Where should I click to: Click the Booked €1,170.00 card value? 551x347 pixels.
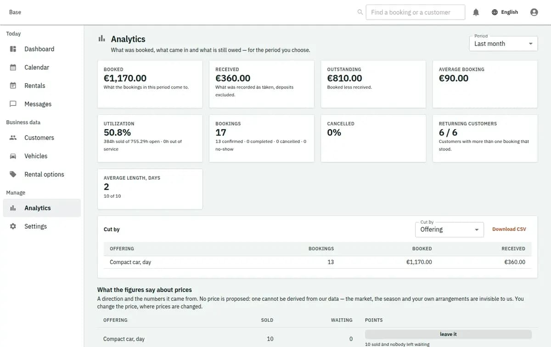[x=125, y=78]
